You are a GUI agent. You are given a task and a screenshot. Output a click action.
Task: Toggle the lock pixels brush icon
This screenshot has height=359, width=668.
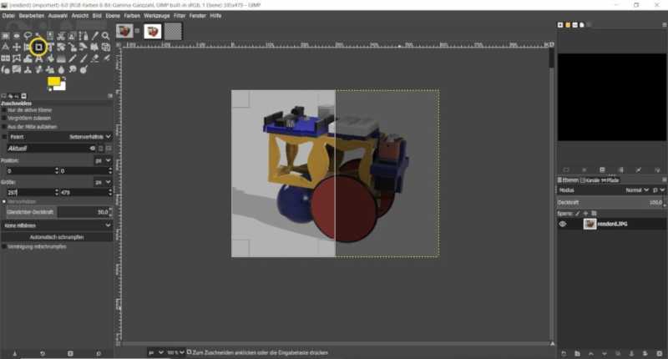click(x=578, y=214)
